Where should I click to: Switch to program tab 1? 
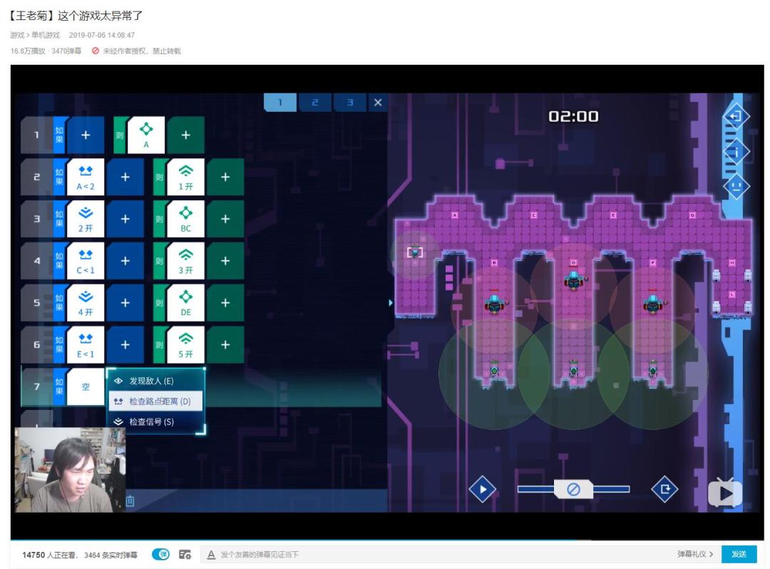tap(280, 103)
